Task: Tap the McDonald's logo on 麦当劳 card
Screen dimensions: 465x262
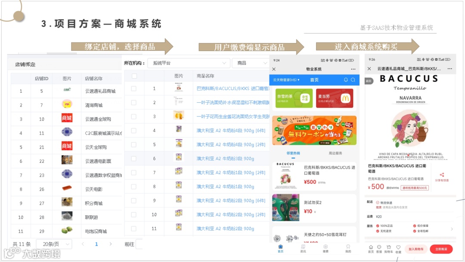Action: tap(345, 98)
